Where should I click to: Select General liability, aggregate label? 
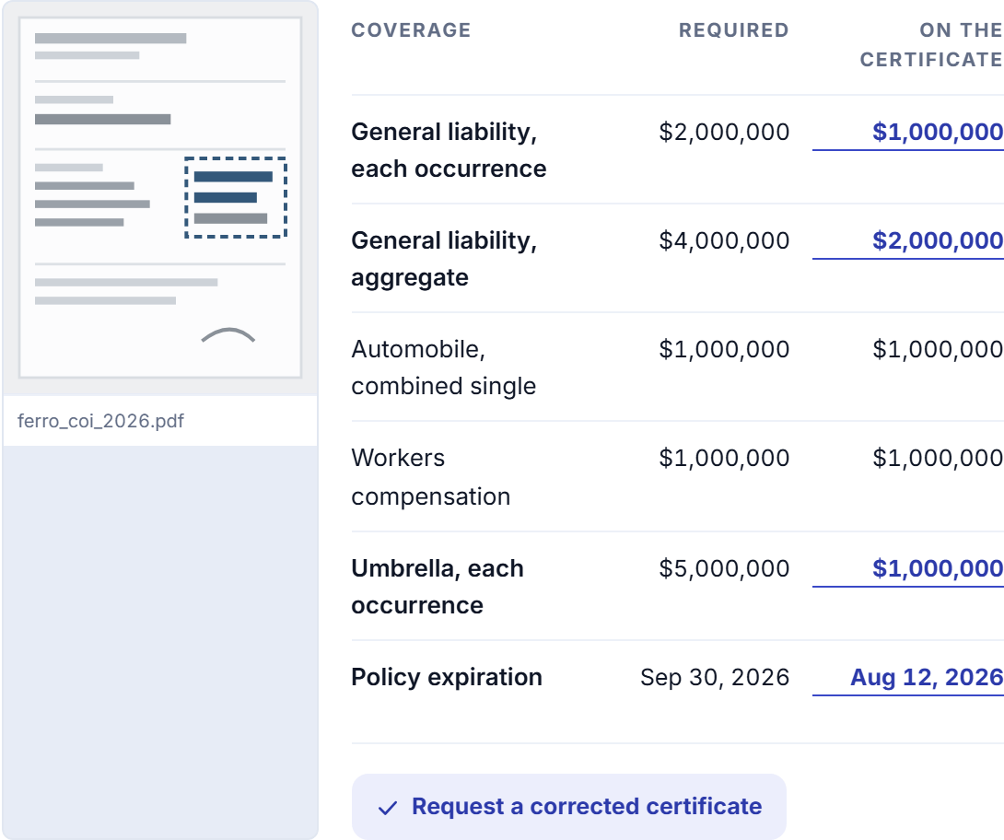pos(444,260)
